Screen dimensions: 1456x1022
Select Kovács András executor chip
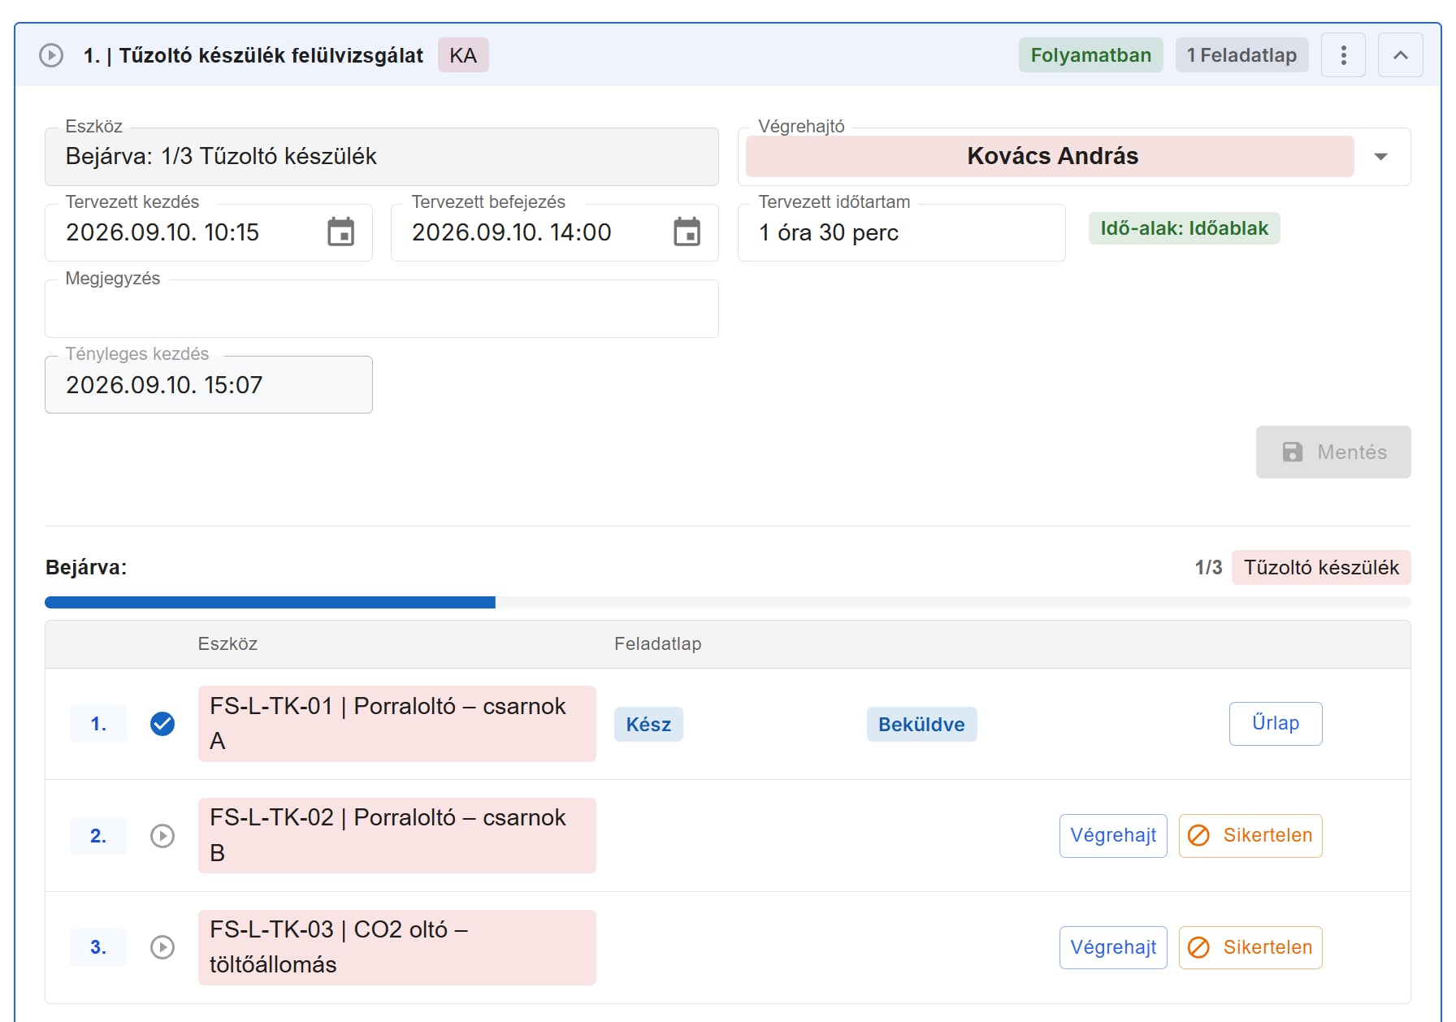[x=1050, y=156]
